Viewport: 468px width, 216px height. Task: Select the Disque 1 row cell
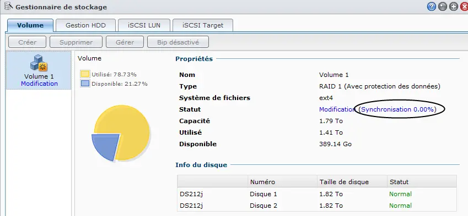click(263, 194)
